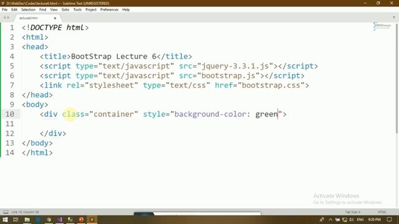
Task: Open Task View in the taskbar
Action: (x=16, y=220)
